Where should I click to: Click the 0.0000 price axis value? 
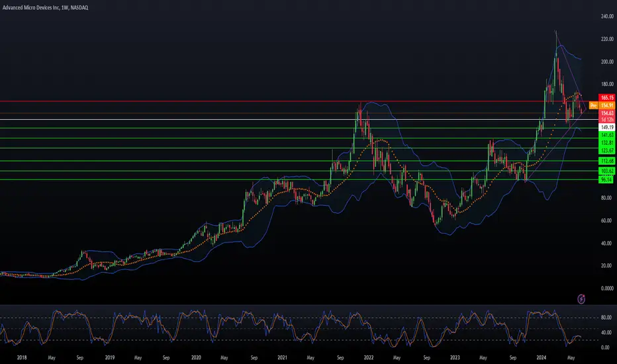coord(607,289)
